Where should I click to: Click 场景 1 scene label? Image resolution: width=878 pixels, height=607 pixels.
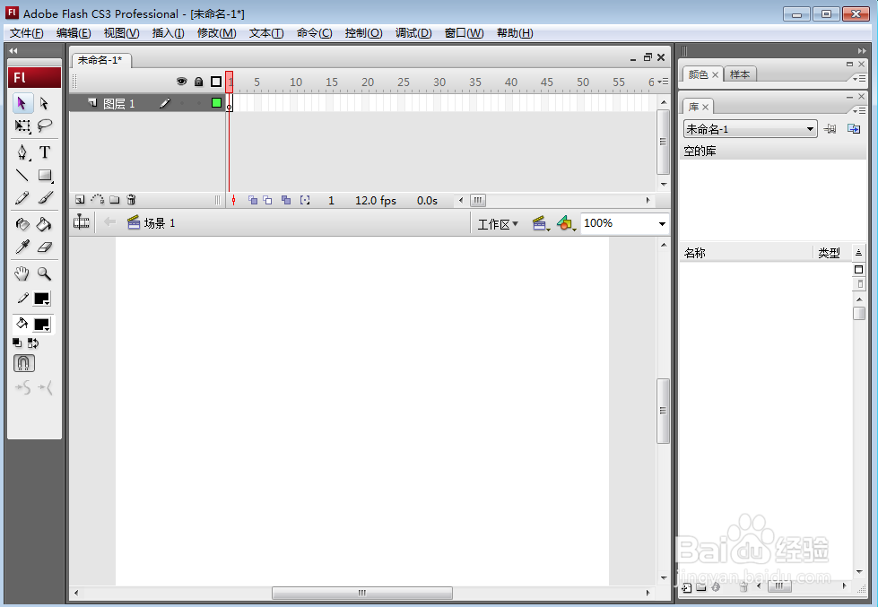pos(159,223)
